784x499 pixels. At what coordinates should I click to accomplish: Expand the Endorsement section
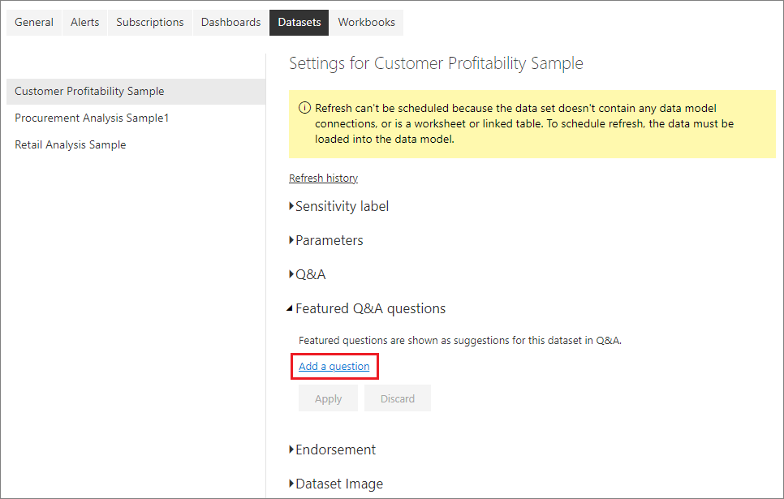click(x=335, y=449)
